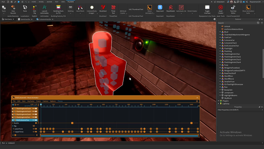
Task: Toggle the FleshlingAnimChar4 track checkbox
Action: click(36, 109)
